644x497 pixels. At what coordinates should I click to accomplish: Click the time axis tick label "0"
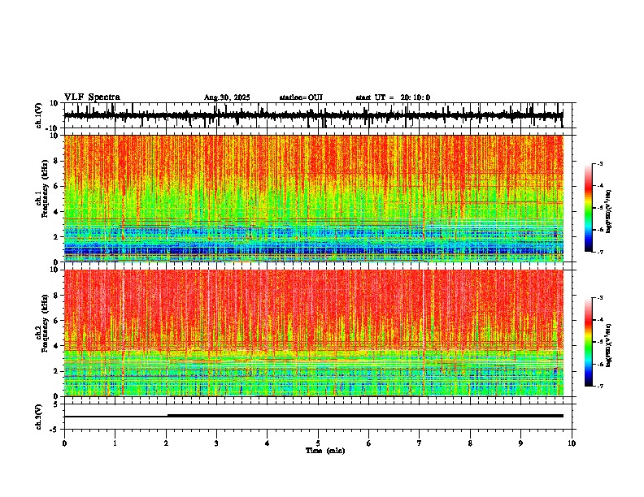coord(64,443)
